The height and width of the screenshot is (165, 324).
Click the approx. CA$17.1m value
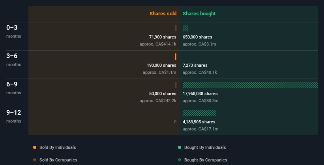click(x=200, y=129)
